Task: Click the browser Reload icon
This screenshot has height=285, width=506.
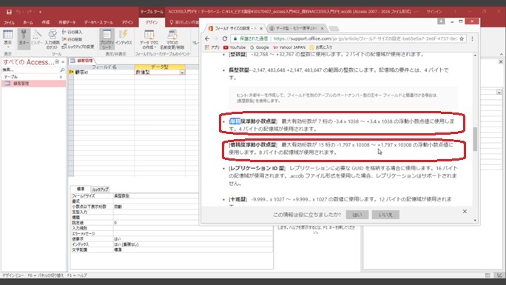Action: point(225,38)
